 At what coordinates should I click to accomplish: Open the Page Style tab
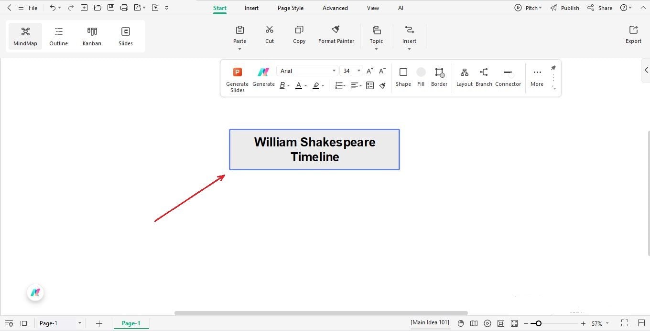291,8
